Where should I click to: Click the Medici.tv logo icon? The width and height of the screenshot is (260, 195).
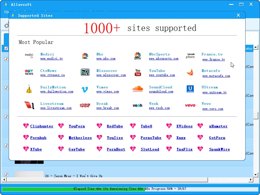coord(29,56)
